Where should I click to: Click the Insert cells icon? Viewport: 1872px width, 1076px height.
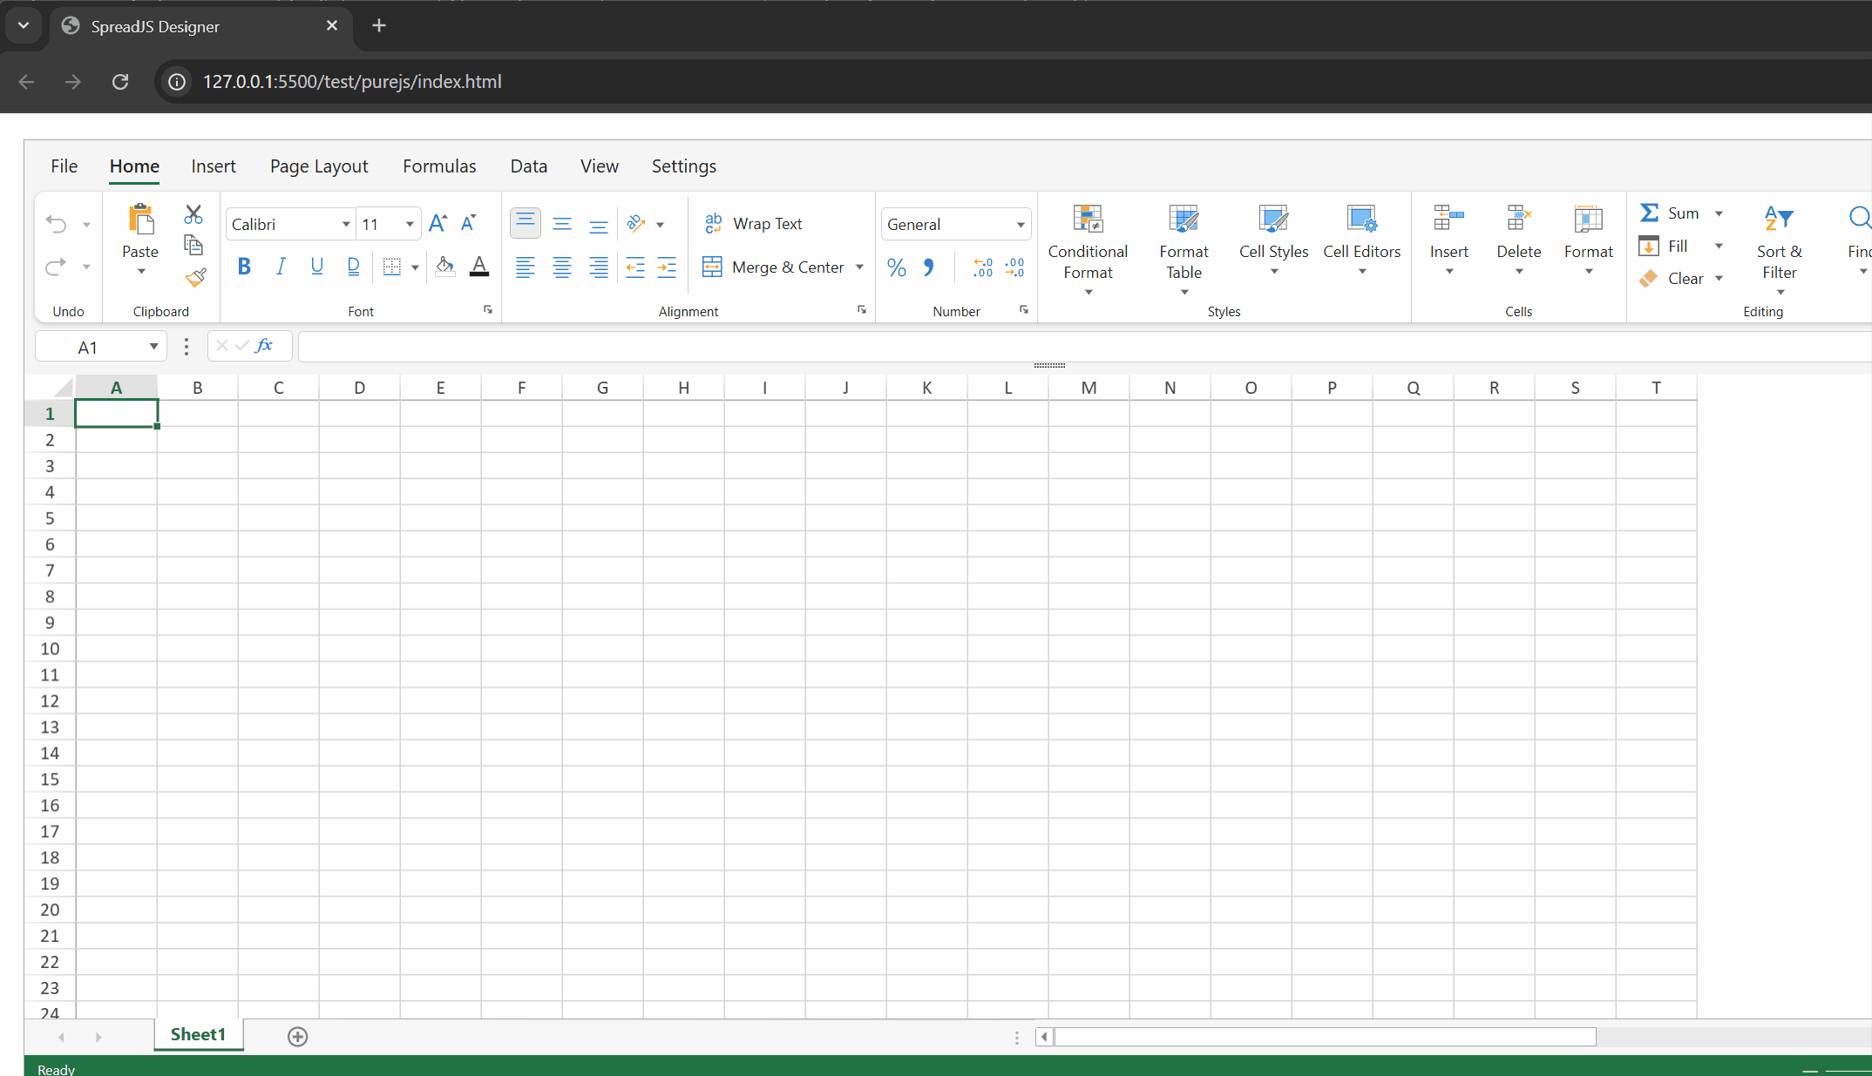1449,218
